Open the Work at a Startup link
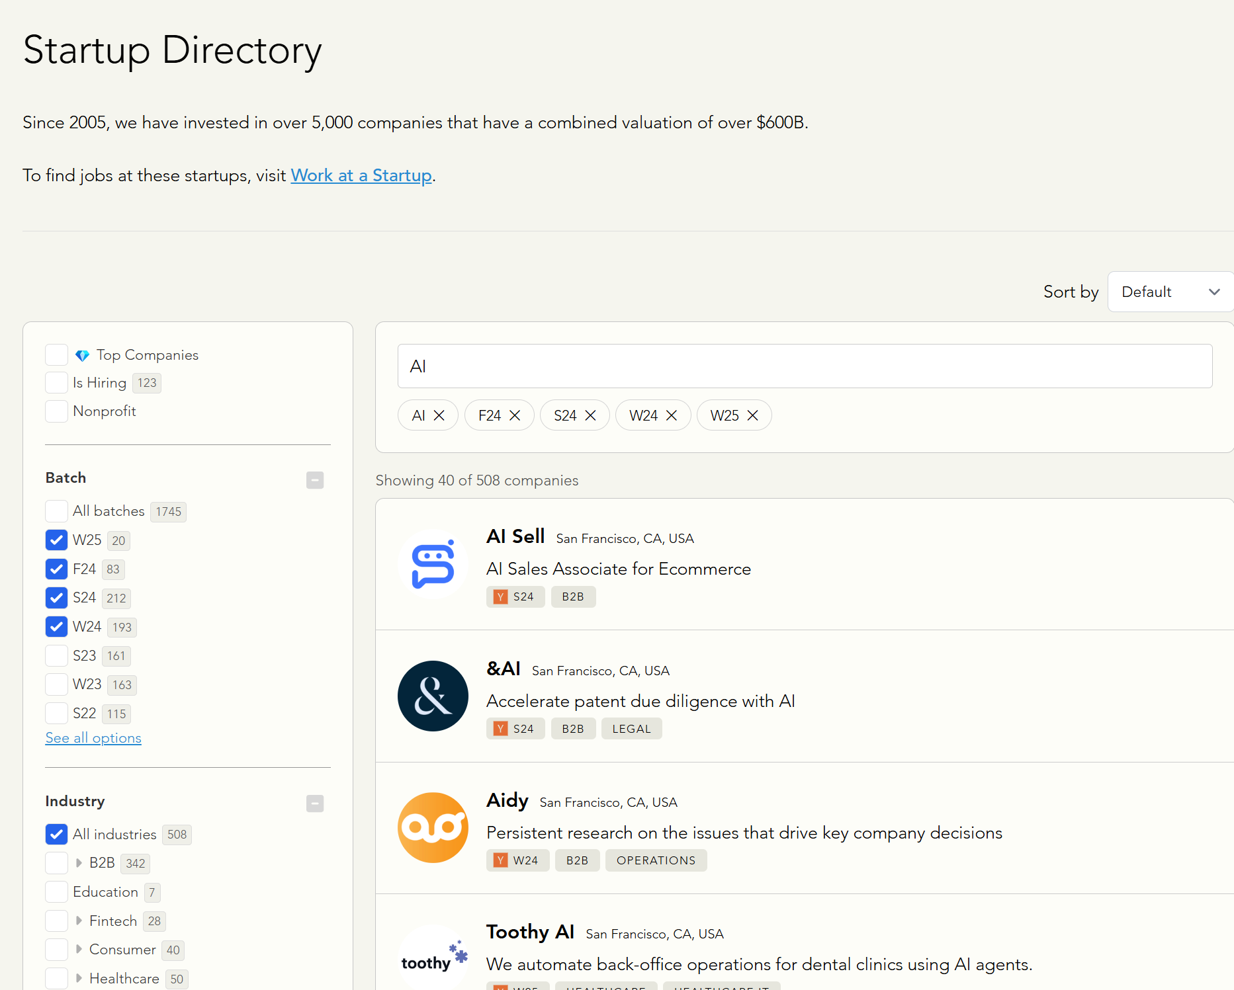 (x=361, y=175)
